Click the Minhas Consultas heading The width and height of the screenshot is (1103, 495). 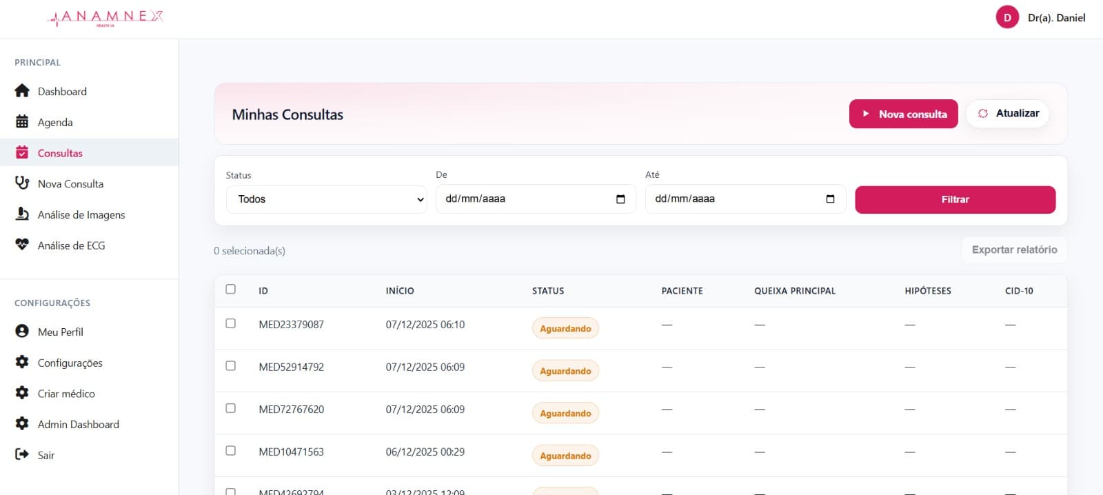287,114
